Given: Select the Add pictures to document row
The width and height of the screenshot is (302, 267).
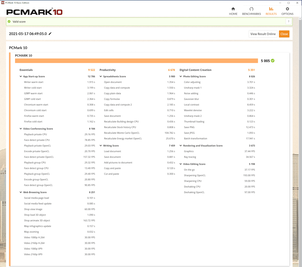Looking at the screenshot, I should (x=140, y=163).
